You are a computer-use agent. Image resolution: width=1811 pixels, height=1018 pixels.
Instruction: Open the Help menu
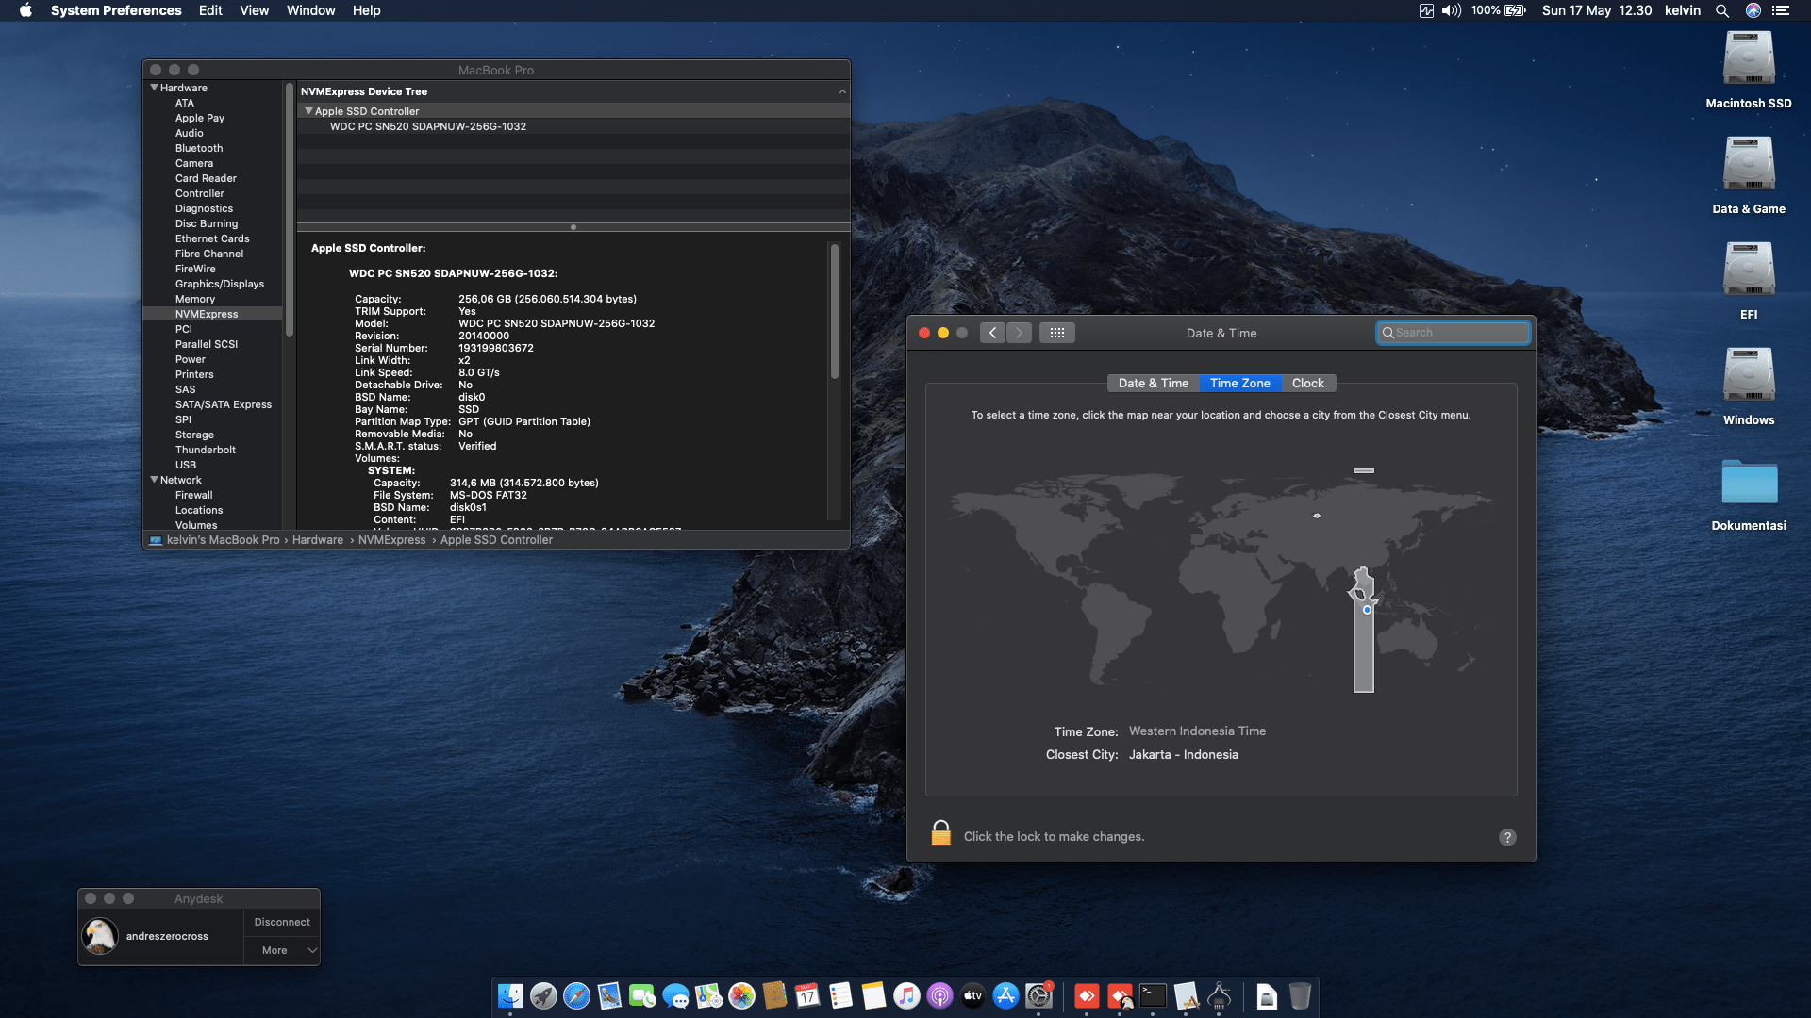point(366,10)
